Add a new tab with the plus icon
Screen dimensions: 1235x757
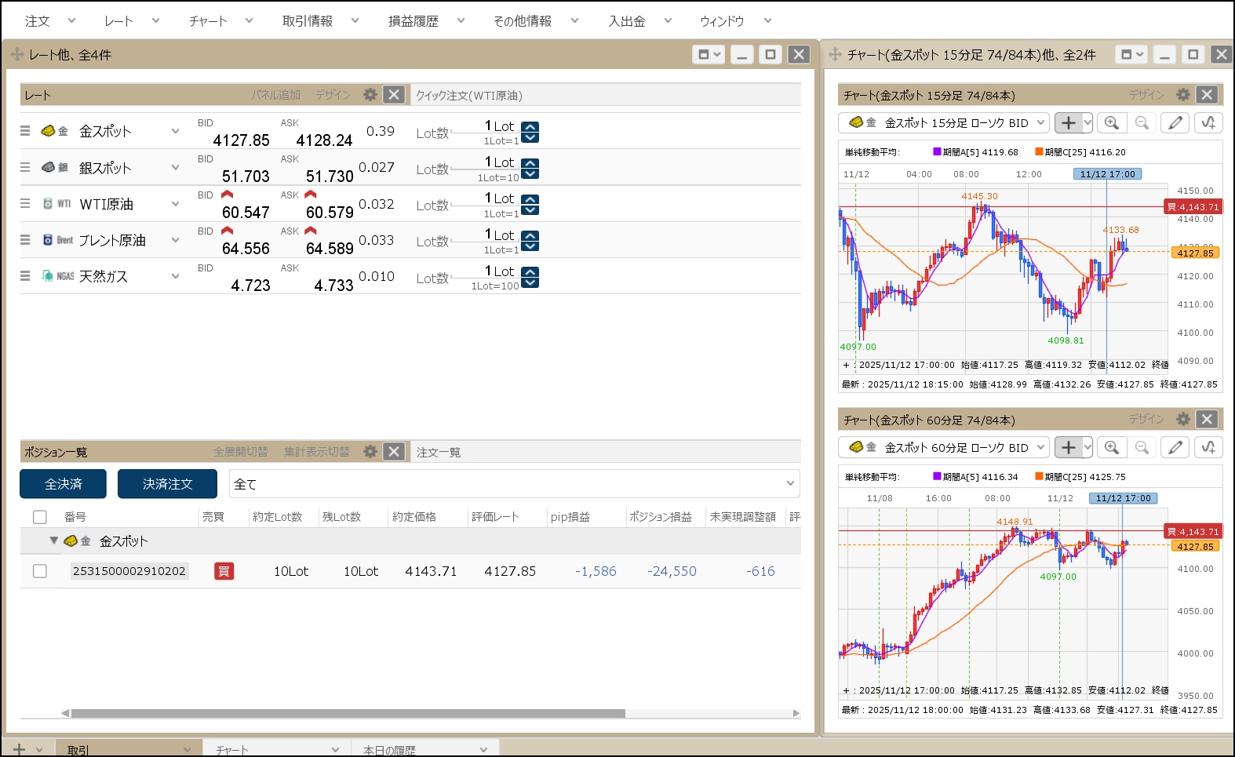click(x=19, y=749)
